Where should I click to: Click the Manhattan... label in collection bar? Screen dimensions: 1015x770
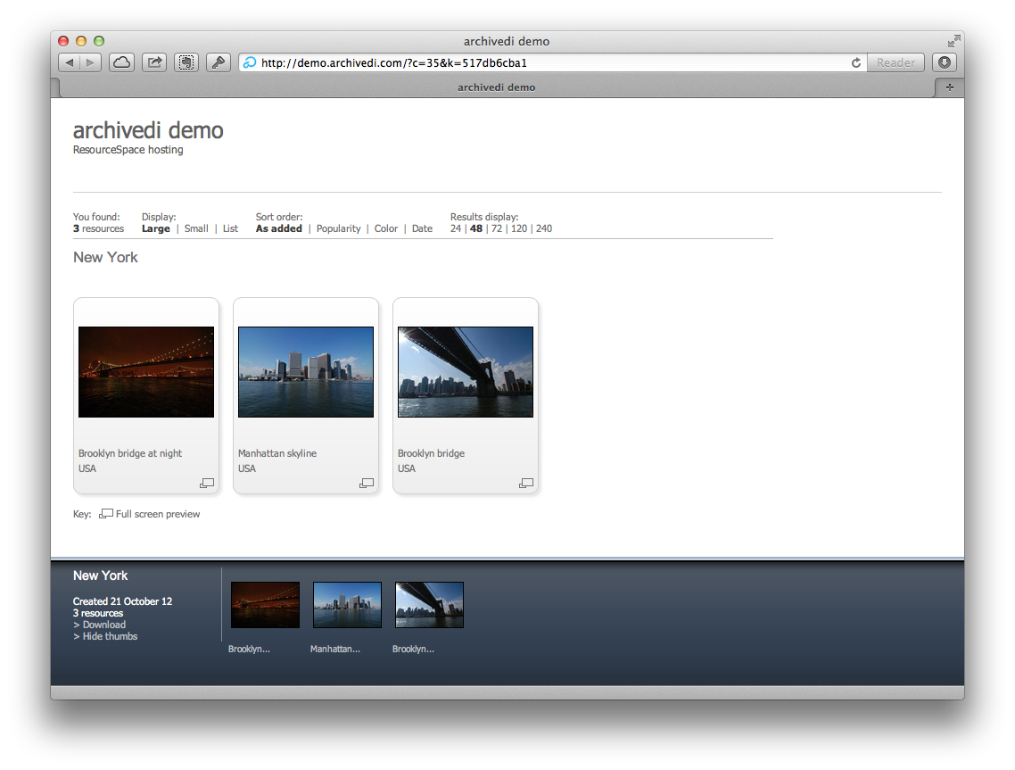point(335,649)
